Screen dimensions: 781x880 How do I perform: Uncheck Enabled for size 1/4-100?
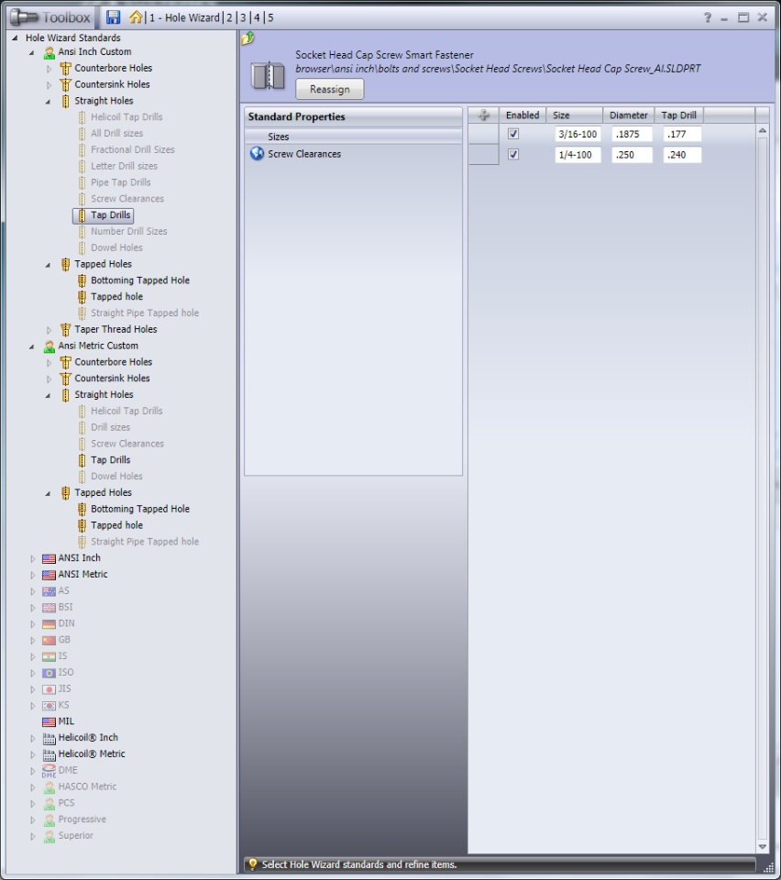(512, 154)
